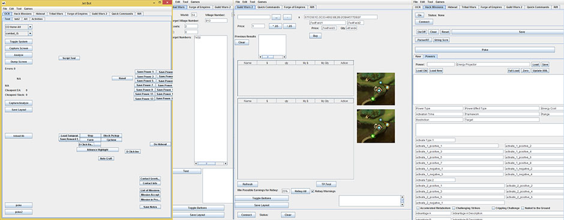Switch to Raw tab in Hack Missions window
564x220 pixels.
(x=418, y=56)
